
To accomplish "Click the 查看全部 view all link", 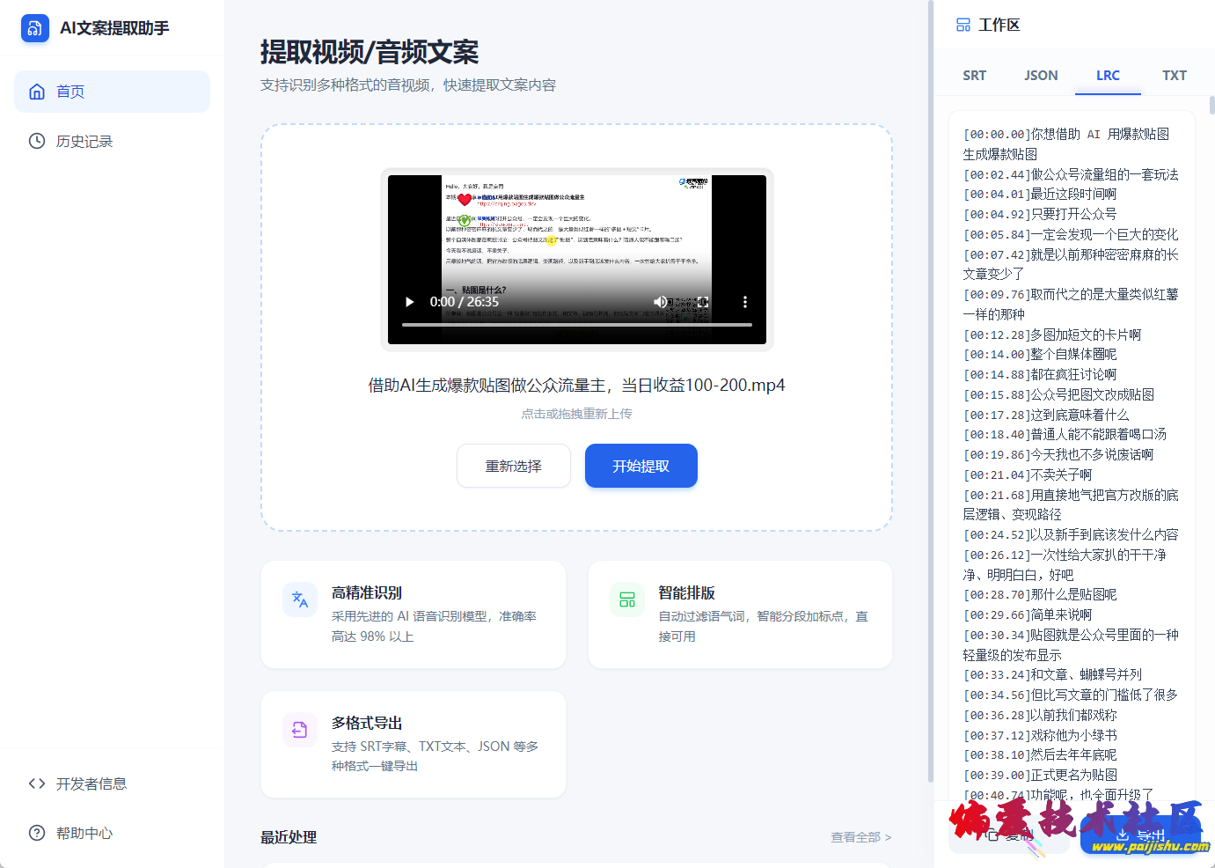I will 861,837.
